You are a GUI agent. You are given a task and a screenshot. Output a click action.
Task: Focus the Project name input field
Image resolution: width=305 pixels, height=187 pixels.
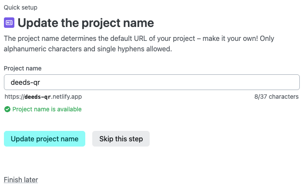click(x=152, y=82)
